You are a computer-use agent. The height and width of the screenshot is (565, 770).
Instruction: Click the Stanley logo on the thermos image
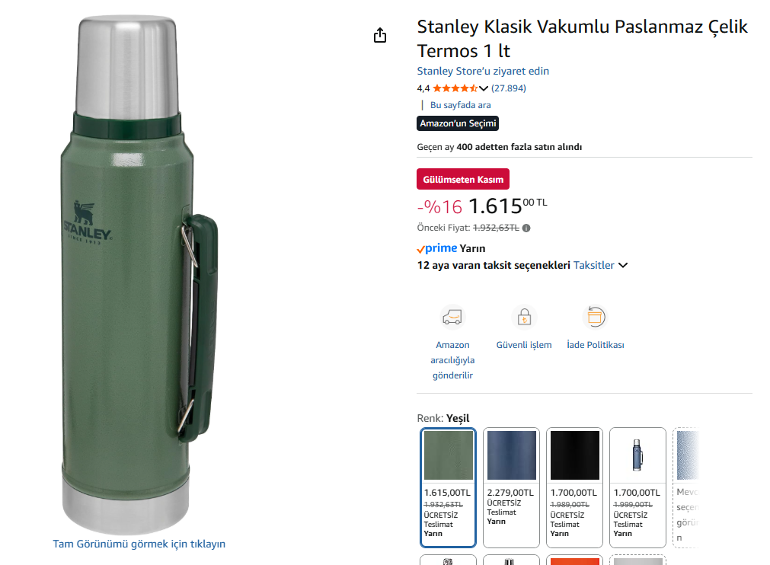click(x=88, y=222)
